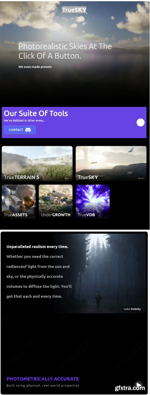This screenshot has width=150, height=395.
Task: Open the TrueSKY tool card
Action: coord(111,163)
